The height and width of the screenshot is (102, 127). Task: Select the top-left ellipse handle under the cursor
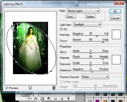(x=12, y=26)
